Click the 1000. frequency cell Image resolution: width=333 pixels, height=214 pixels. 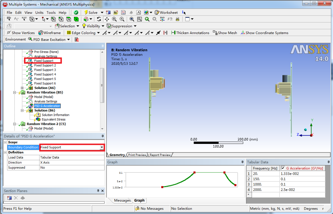[x=266, y=184]
